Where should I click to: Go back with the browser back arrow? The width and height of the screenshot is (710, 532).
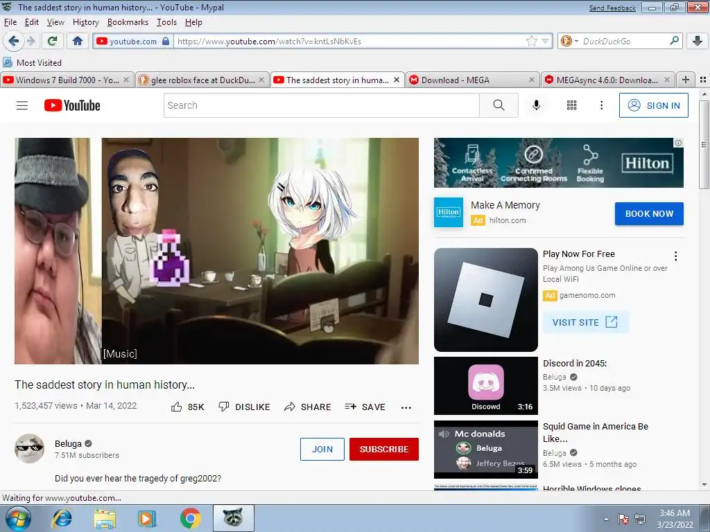coord(14,41)
